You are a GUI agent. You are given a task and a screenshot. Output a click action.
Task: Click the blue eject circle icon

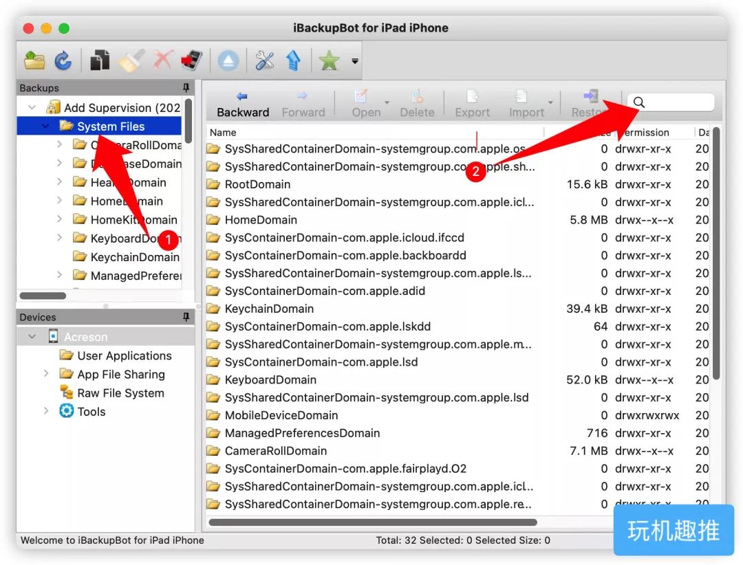[x=228, y=61]
